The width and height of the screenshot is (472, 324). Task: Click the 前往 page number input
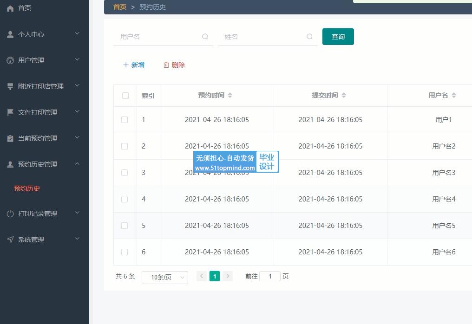click(270, 276)
